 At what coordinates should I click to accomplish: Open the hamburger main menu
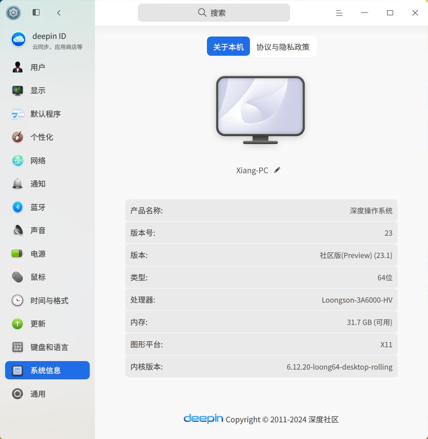[339, 13]
